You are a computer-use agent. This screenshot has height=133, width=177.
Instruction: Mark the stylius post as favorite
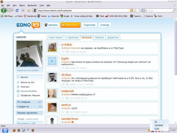coord(63,84)
